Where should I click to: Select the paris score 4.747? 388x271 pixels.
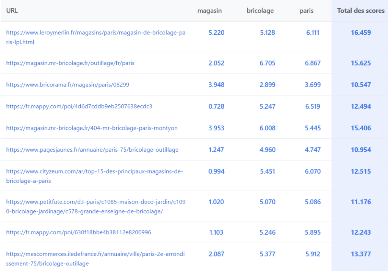tap(313, 149)
